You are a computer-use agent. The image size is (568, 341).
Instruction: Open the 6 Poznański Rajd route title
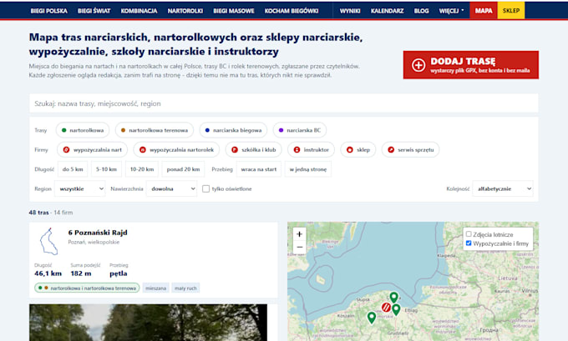click(98, 233)
